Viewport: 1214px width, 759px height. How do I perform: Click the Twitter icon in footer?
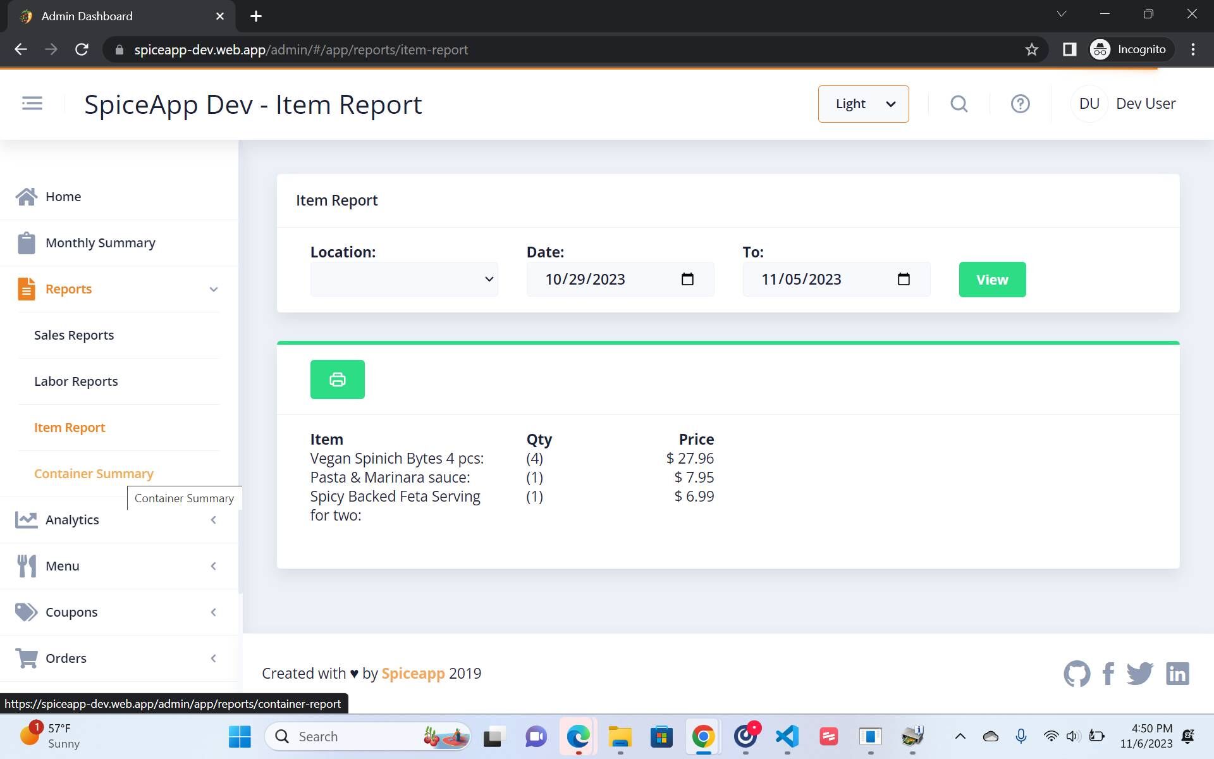click(1139, 674)
